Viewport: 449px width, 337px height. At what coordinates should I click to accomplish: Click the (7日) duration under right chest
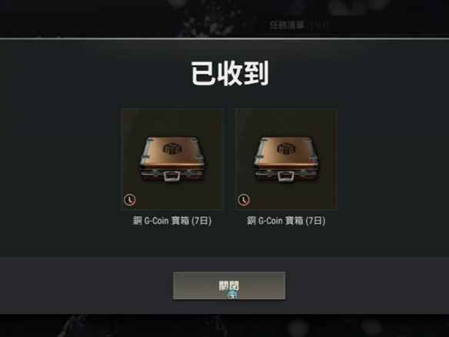315,221
